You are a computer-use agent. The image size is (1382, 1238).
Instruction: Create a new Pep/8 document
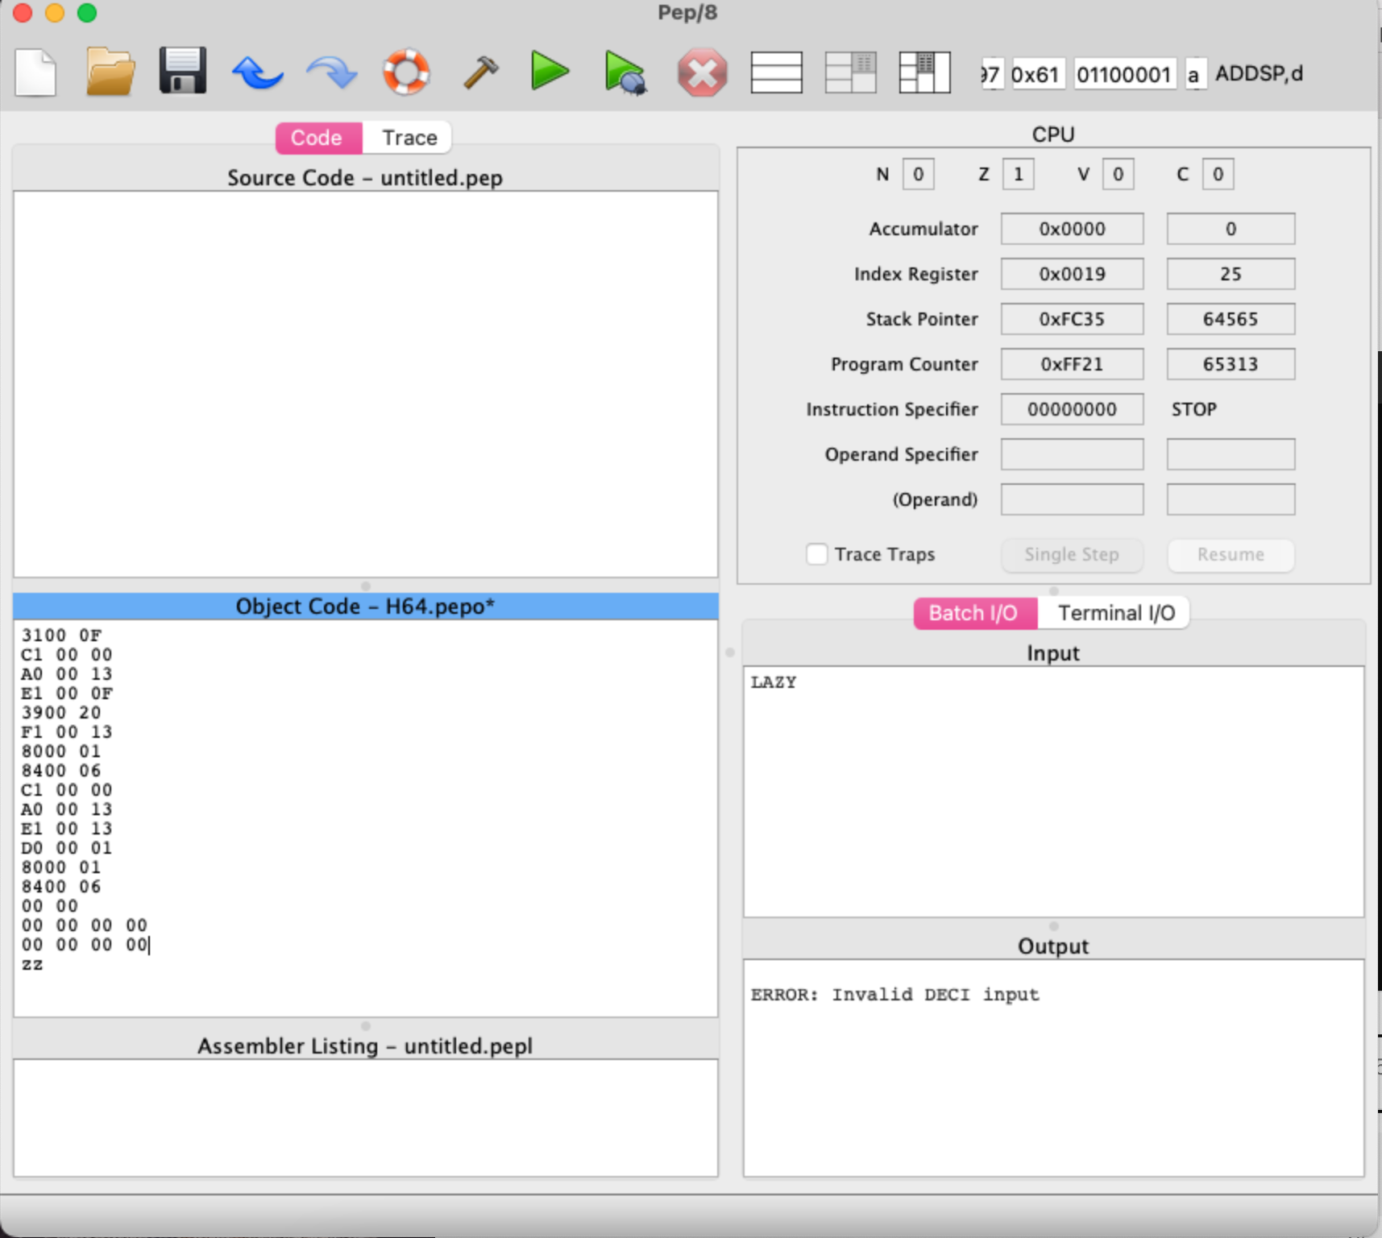(35, 72)
